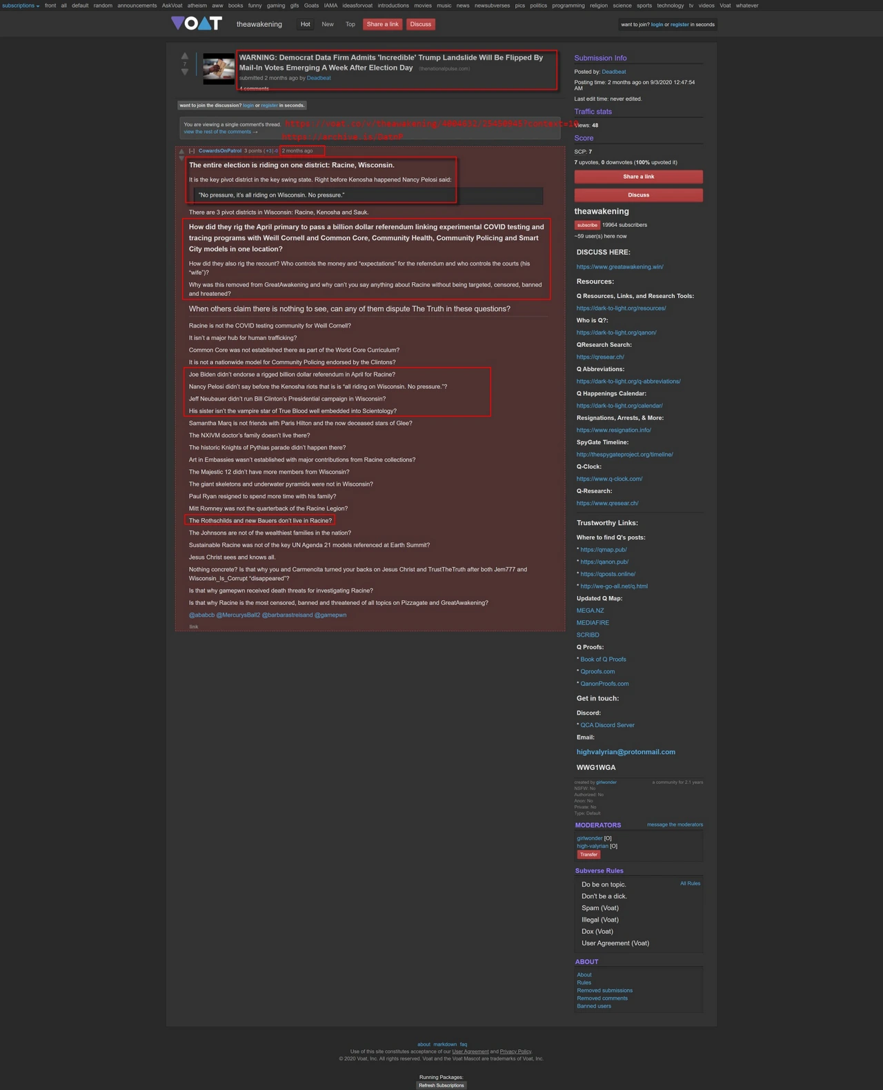Viewport: 883px width, 1090px height.
Task: Open the Book of Q Proofs link
Action: [x=604, y=660]
